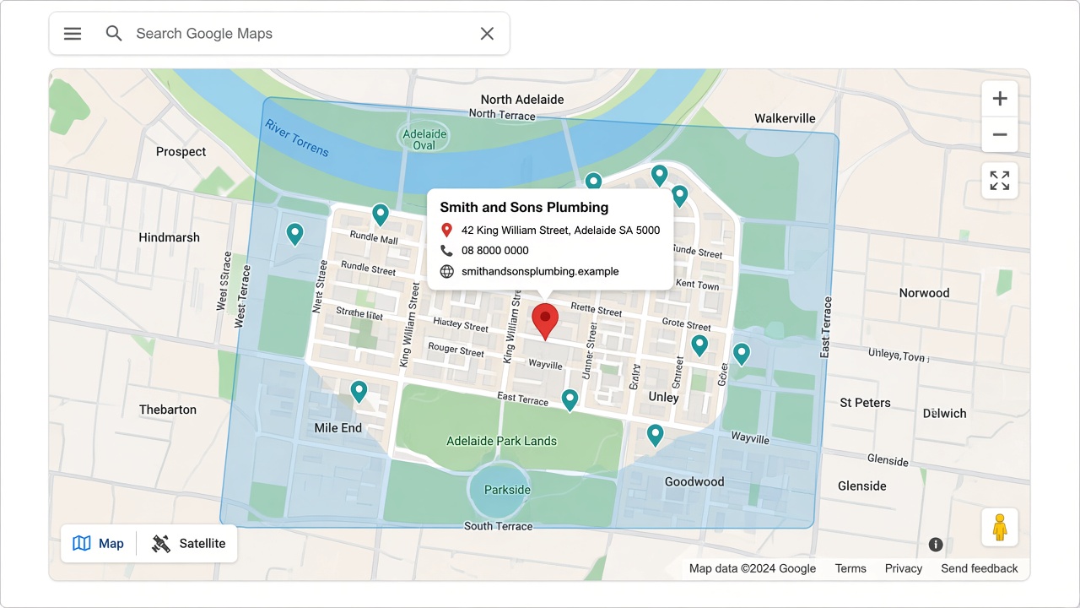Open smithandsonsplumbing.example website link

point(540,272)
